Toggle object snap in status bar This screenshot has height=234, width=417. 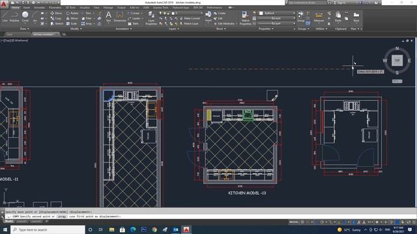tap(345, 222)
